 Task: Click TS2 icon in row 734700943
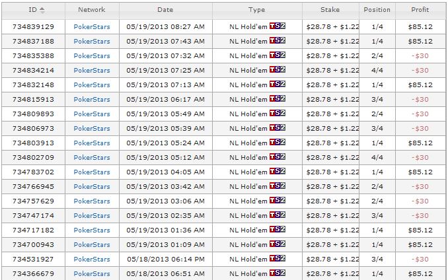point(278,244)
